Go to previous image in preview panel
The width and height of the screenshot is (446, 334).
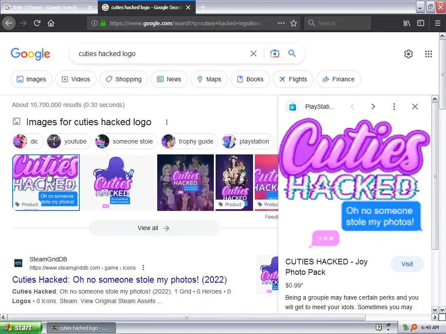(x=352, y=107)
